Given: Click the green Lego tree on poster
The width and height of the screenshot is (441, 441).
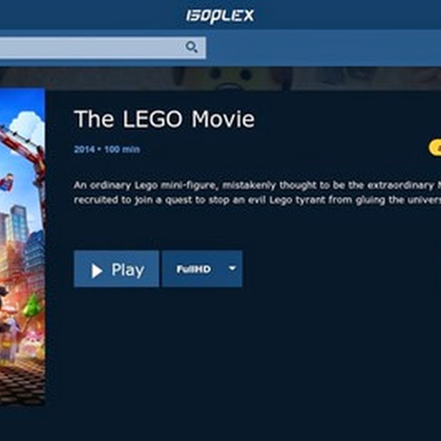Looking at the screenshot, I should (31, 305).
